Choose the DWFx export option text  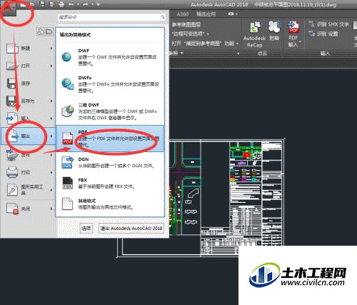(119, 84)
